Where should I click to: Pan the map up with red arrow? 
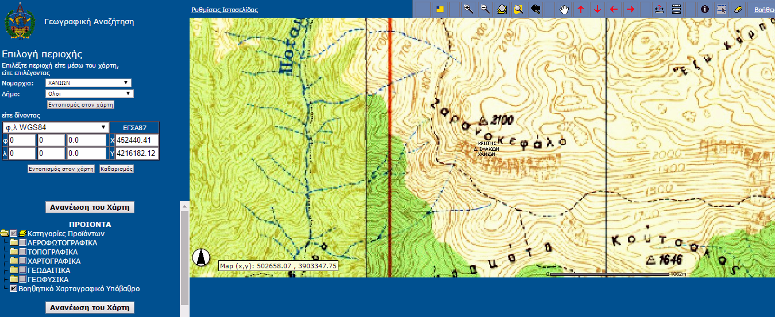click(580, 9)
